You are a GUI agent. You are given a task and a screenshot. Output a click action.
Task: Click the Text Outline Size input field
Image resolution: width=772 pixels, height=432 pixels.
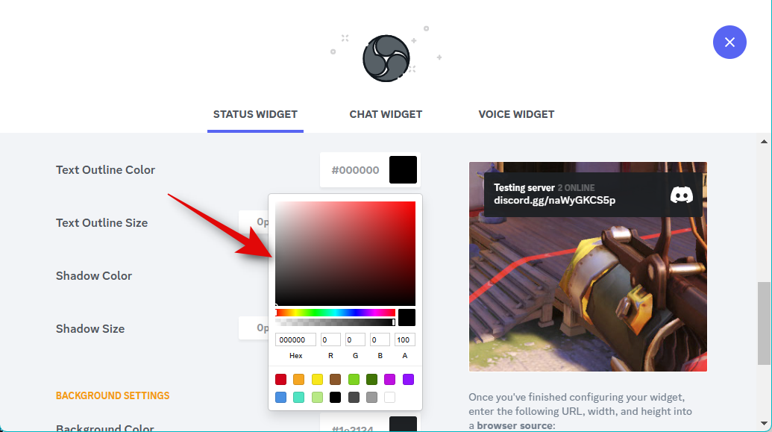(x=254, y=222)
